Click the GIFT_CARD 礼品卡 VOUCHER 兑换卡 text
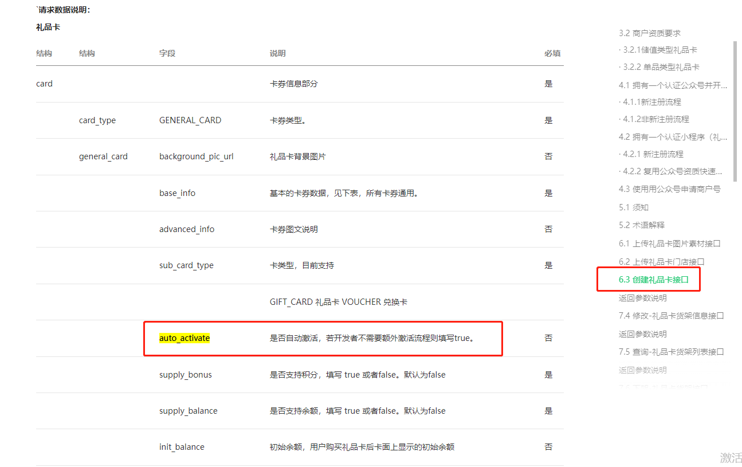742x467 pixels. coord(339,302)
